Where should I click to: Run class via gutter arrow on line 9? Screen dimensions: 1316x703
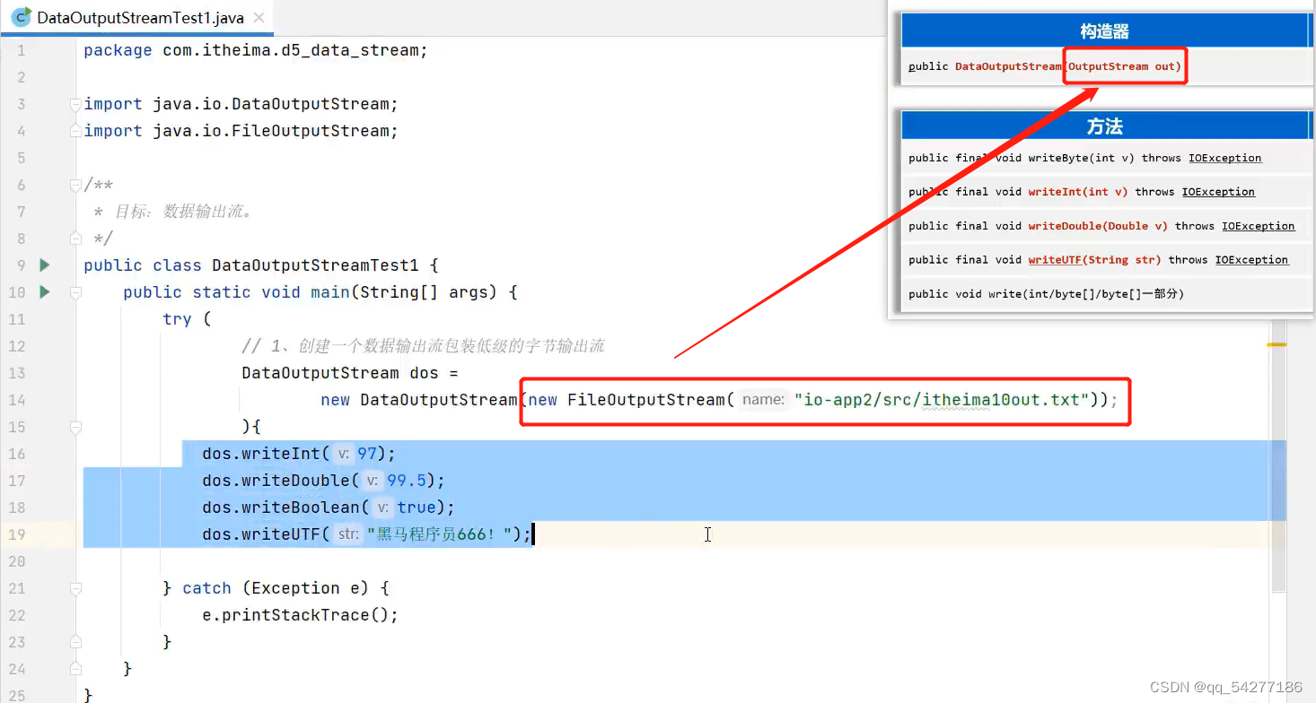45,265
